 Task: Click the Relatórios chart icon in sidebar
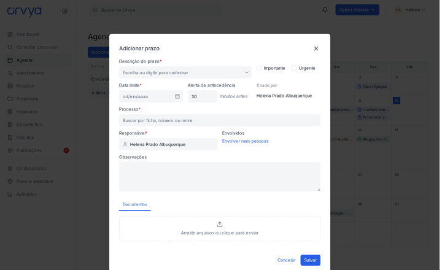point(10,194)
